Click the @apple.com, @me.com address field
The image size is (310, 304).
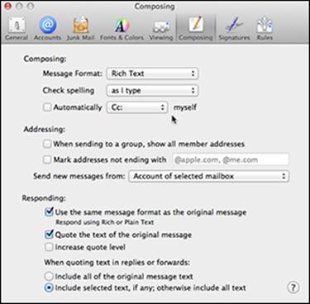pos(231,159)
